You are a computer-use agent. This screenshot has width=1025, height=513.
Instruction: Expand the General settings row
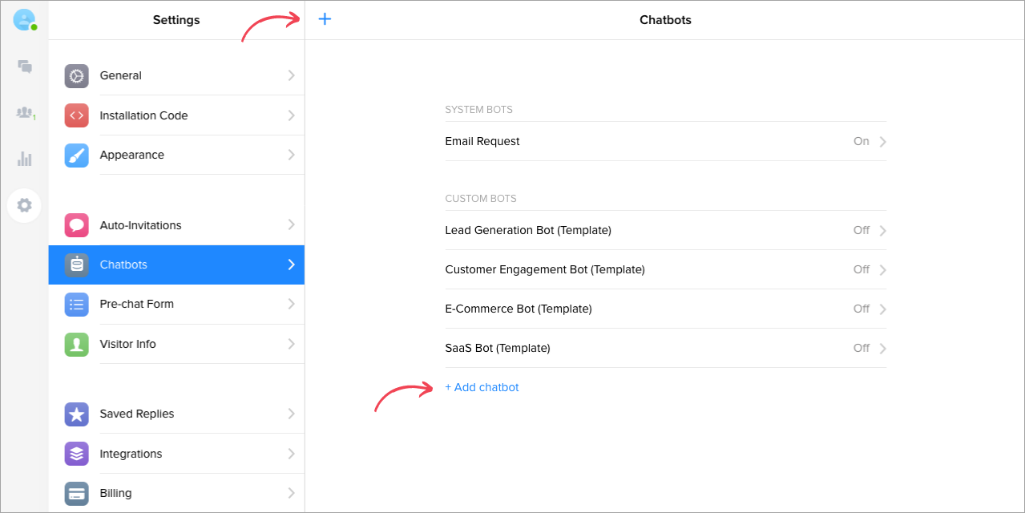pyautogui.click(x=291, y=75)
